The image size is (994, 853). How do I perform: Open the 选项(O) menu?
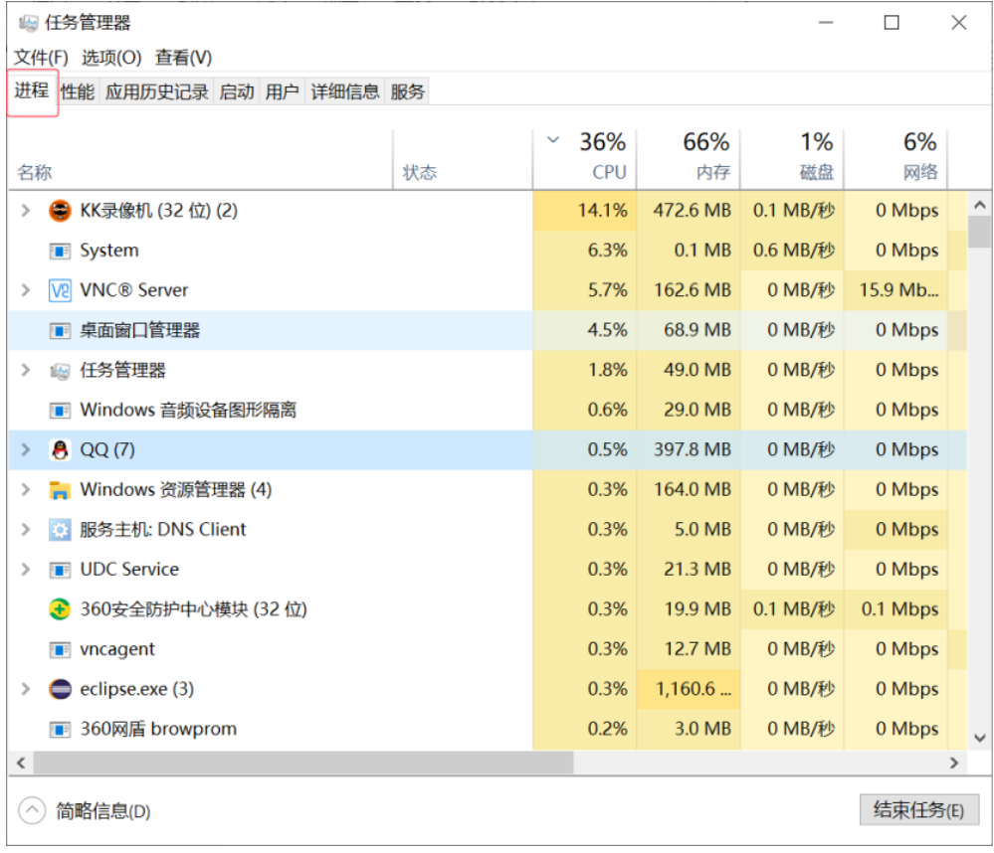click(111, 58)
